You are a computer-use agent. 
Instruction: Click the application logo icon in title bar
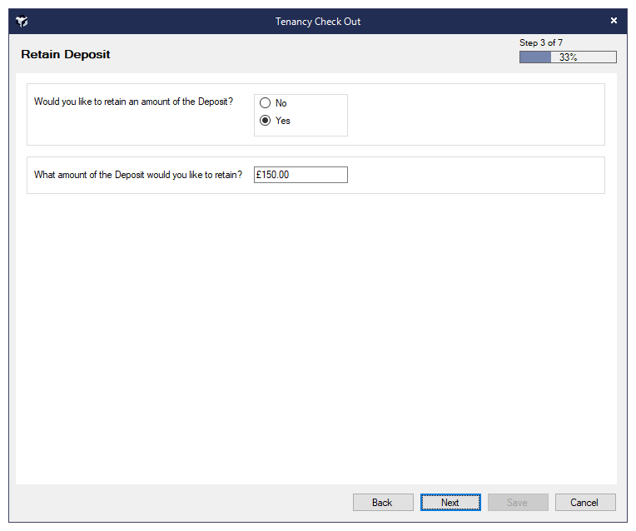pyautogui.click(x=22, y=22)
